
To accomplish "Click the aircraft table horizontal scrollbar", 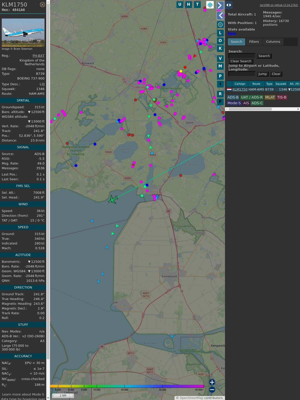I will (x=250, y=109).
